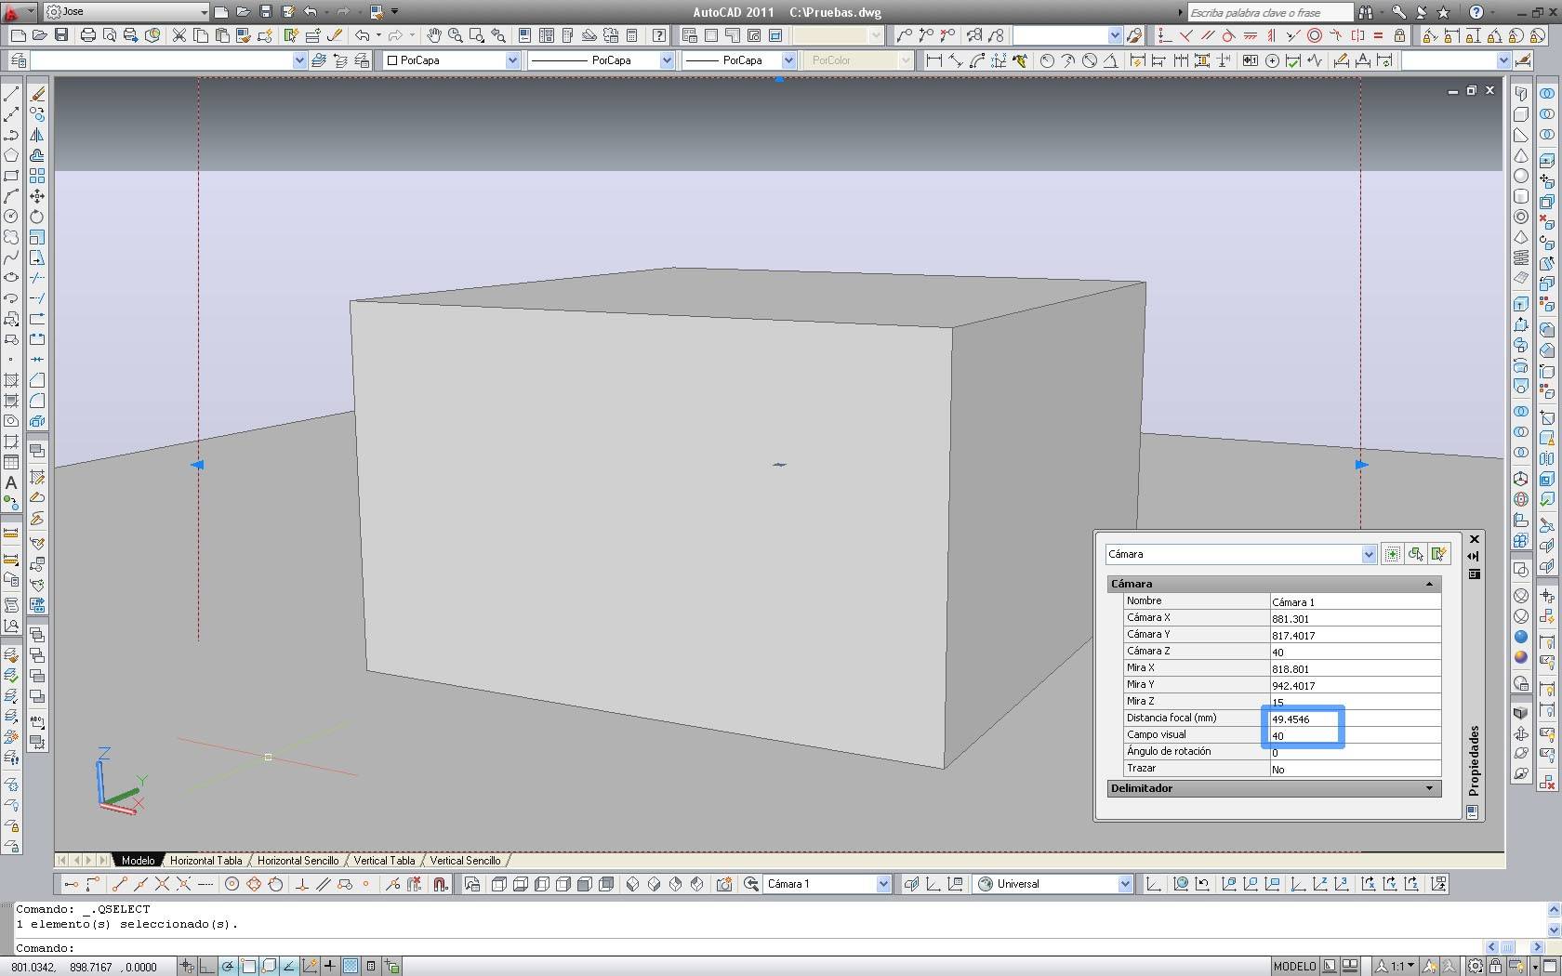The image size is (1562, 976).
Task: Click the Named Views icon
Action: 472,884
